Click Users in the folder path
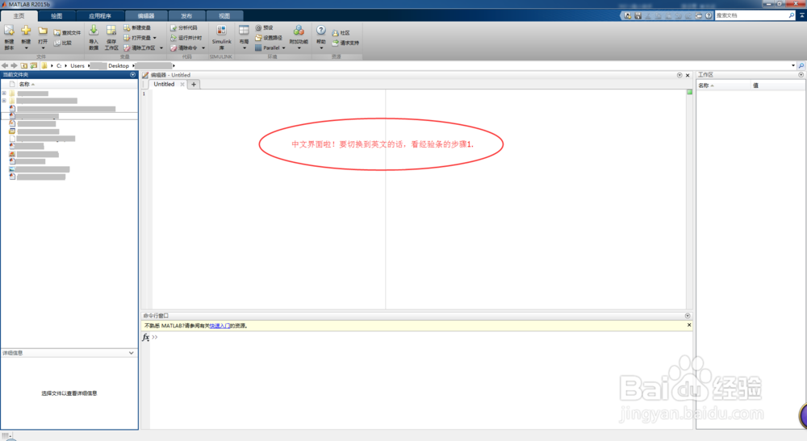This screenshot has height=441, width=807. [x=77, y=66]
